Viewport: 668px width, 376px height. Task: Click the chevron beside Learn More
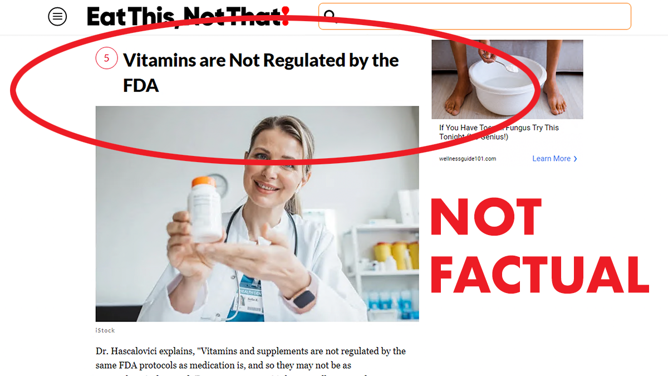point(576,159)
